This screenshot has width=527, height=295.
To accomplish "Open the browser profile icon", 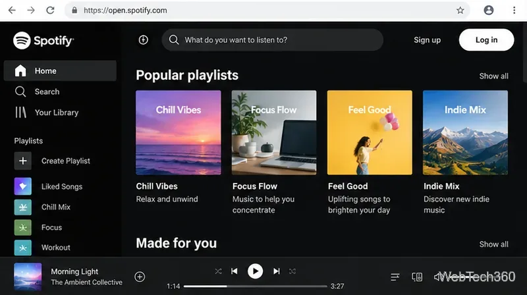I will pyautogui.click(x=488, y=11).
